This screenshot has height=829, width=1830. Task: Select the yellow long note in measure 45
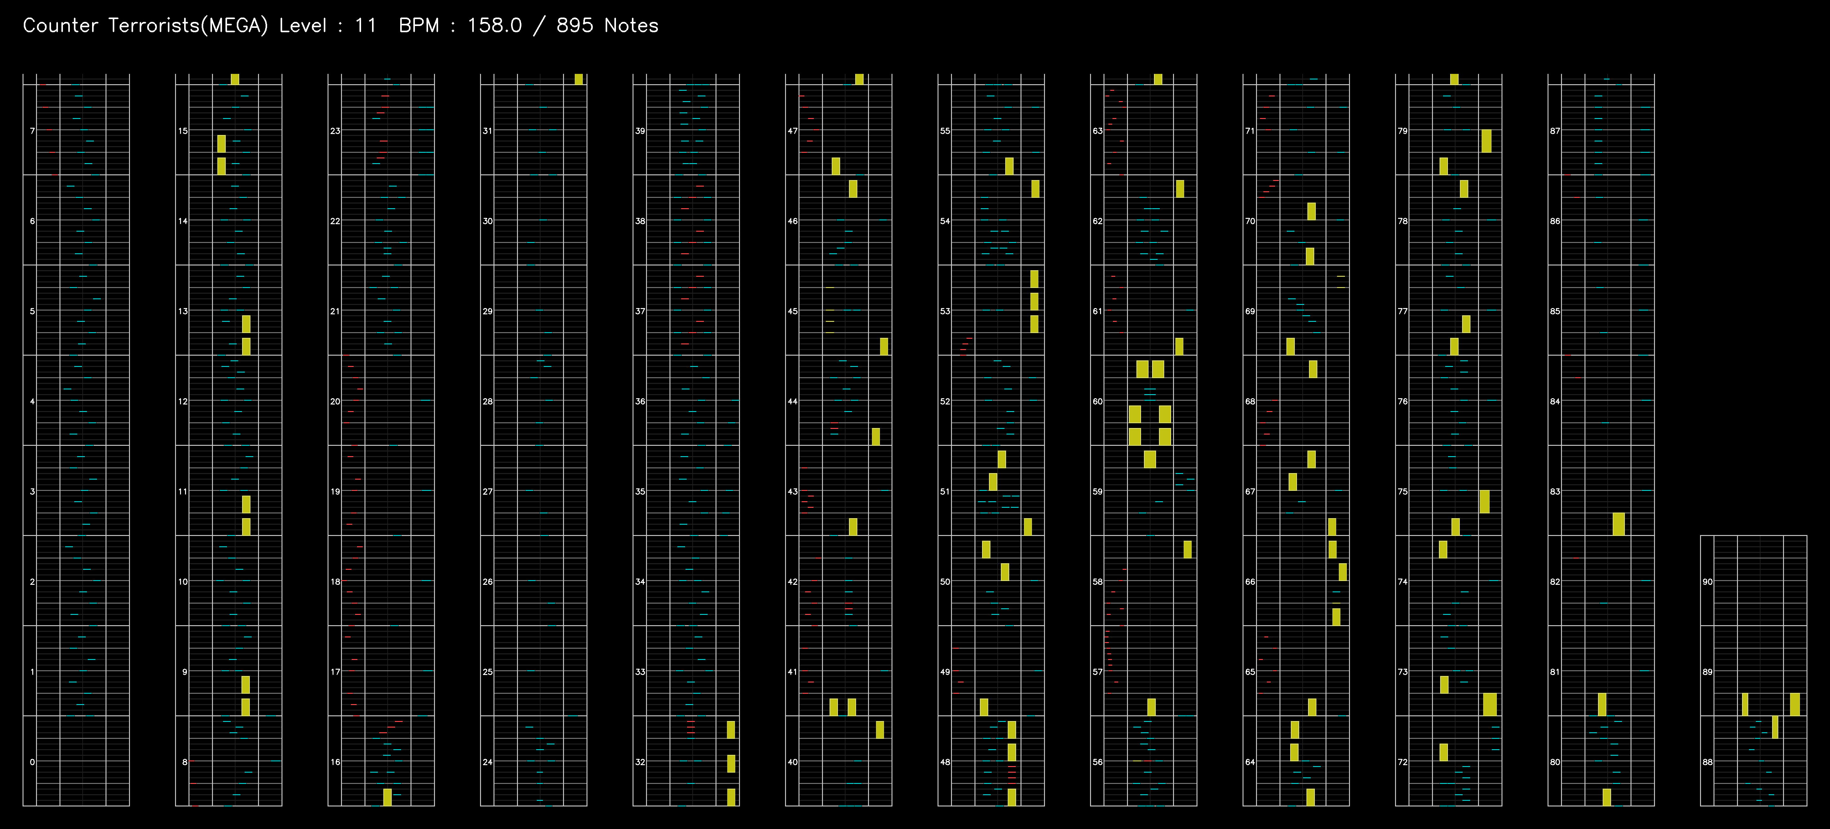[x=884, y=346]
